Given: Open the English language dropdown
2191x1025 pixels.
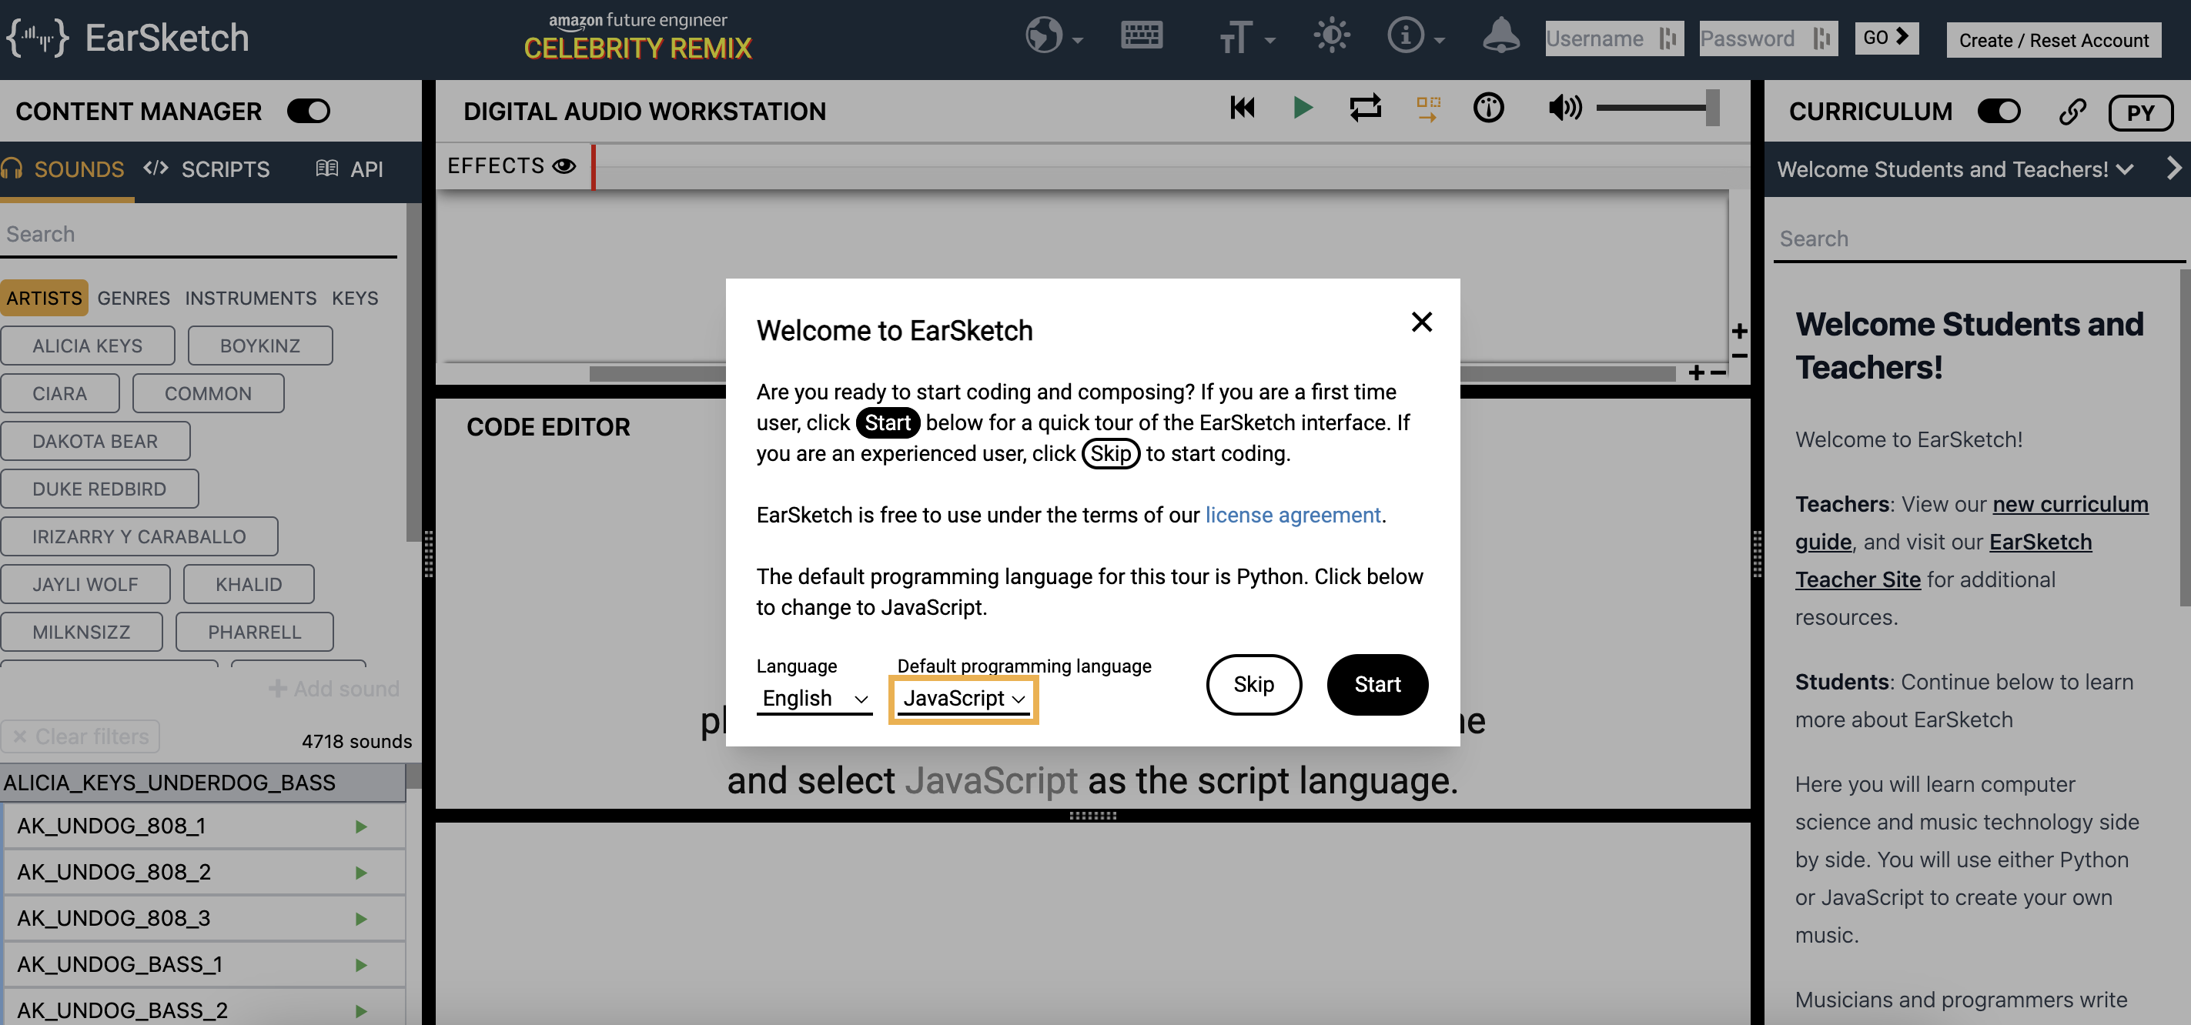Looking at the screenshot, I should coord(814,699).
